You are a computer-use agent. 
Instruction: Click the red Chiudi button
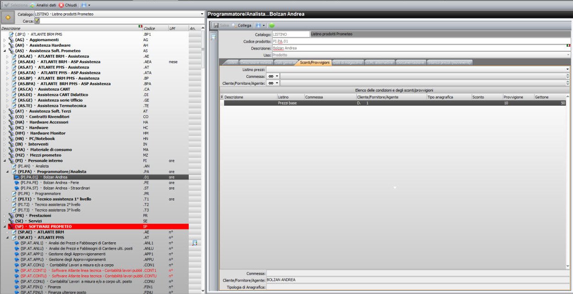[68, 5]
